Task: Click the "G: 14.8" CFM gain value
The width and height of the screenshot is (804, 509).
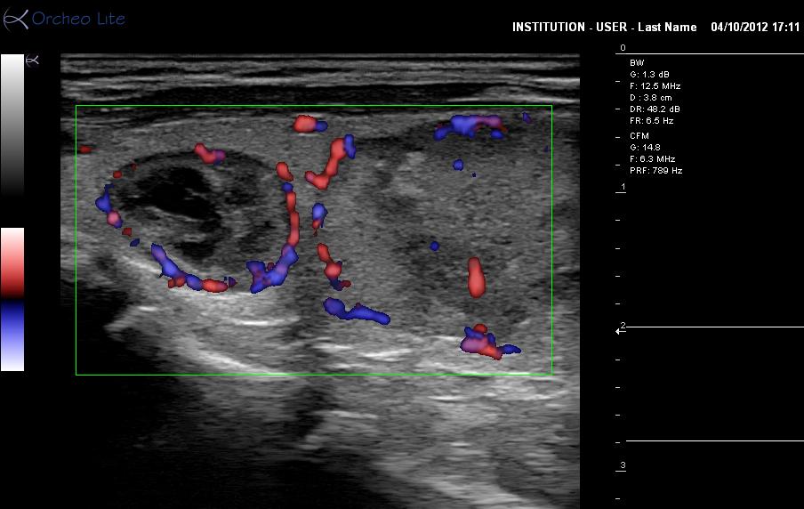Action: (x=645, y=147)
